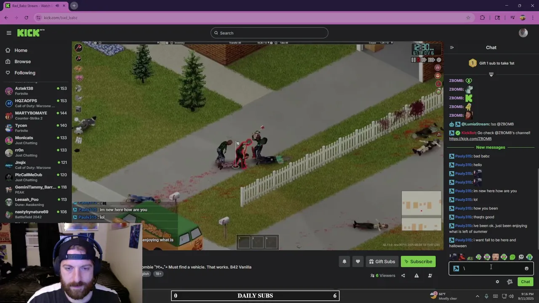Open Chrome three-dot menu

click(x=533, y=18)
